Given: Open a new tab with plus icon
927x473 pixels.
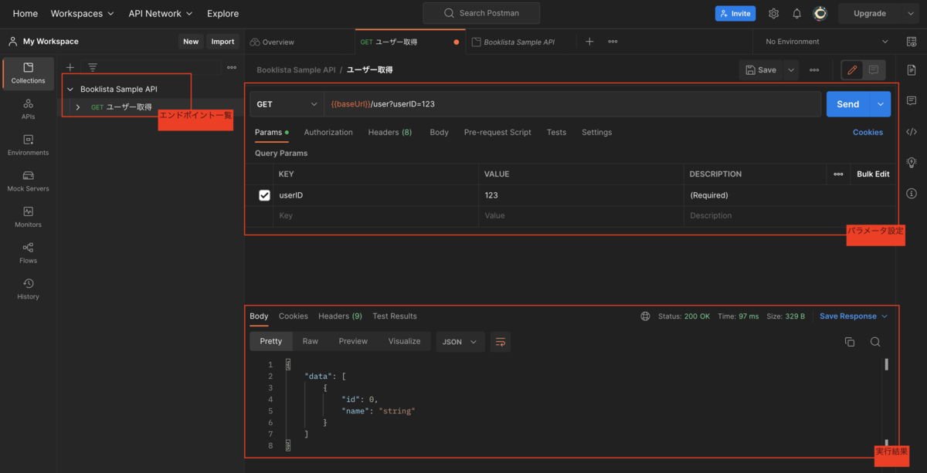Looking at the screenshot, I should [x=589, y=42].
